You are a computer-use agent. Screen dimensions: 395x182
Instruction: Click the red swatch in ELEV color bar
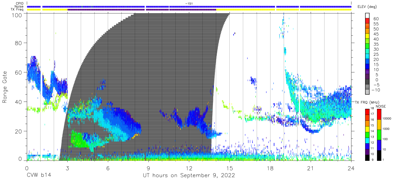click(367, 20)
